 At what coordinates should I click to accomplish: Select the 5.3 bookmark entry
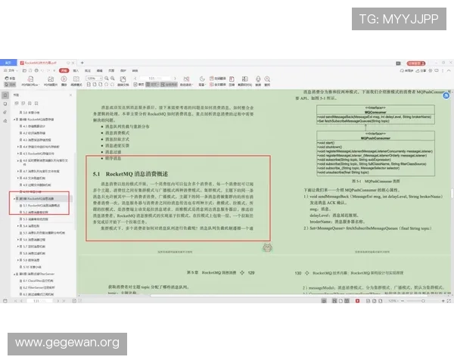pyautogui.click(x=34, y=219)
